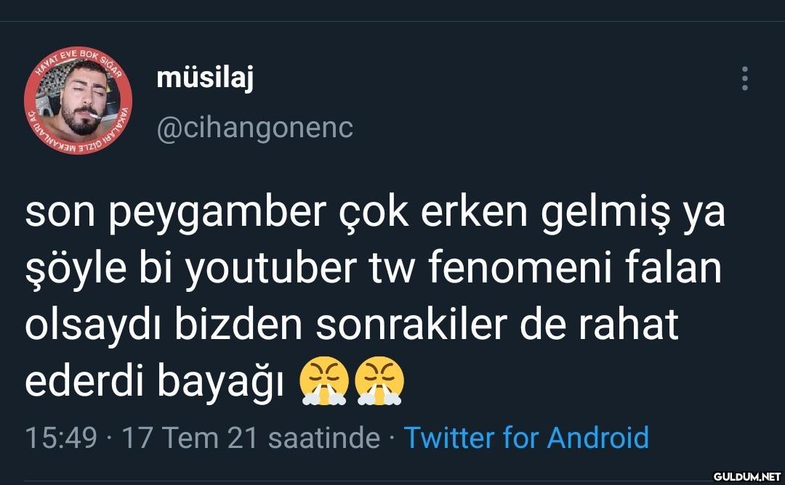Screen dimensions: 785x485
Task: Open the müsilaj display name
Action: tap(205, 78)
